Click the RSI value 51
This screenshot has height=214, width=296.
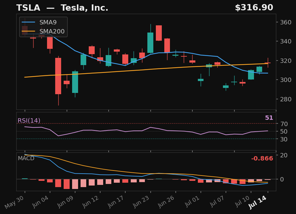click(269, 118)
